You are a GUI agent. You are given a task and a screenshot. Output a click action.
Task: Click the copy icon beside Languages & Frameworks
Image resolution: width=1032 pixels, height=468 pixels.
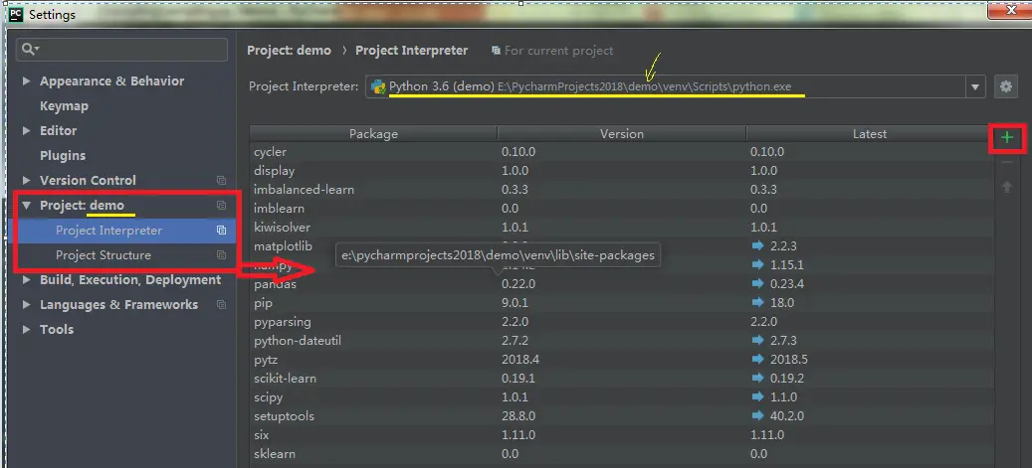click(x=221, y=304)
